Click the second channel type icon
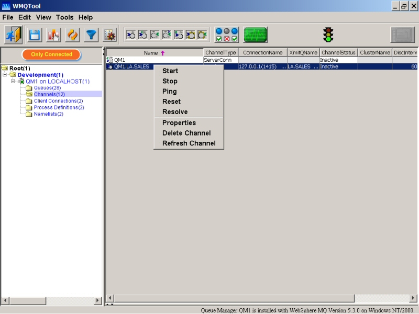Screen dimensions: 419x314 pos(143,35)
